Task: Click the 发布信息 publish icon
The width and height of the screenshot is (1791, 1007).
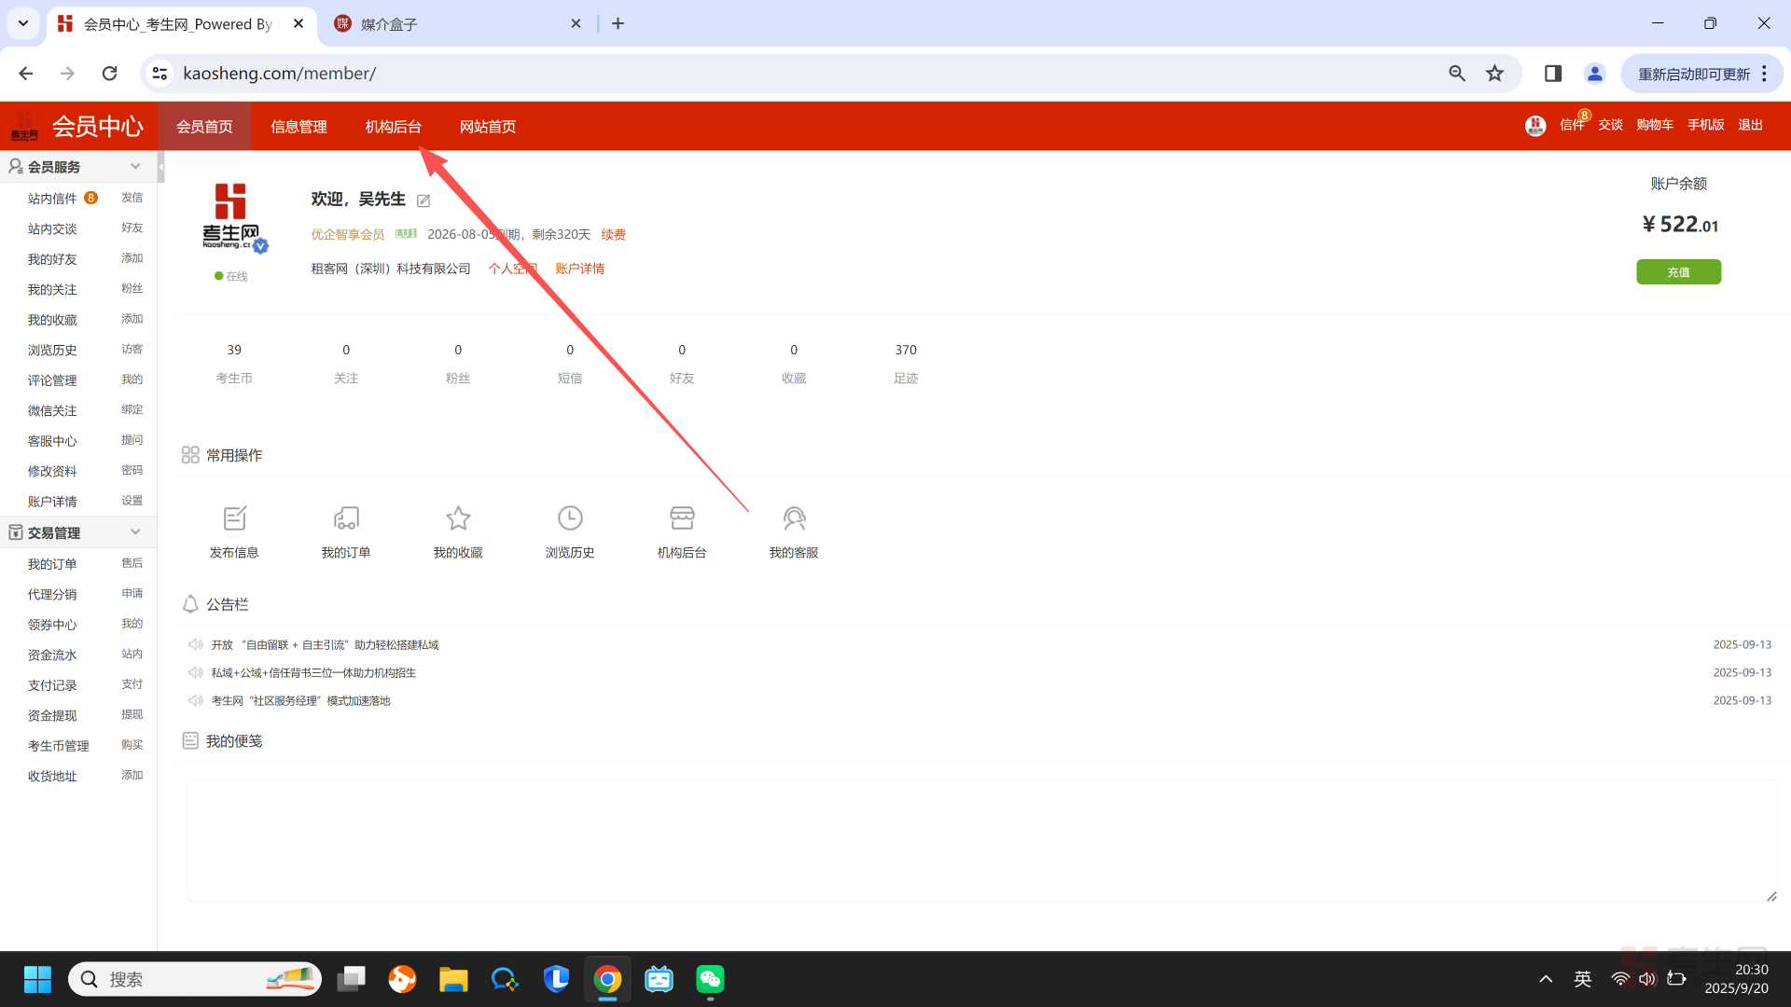Action: [234, 518]
